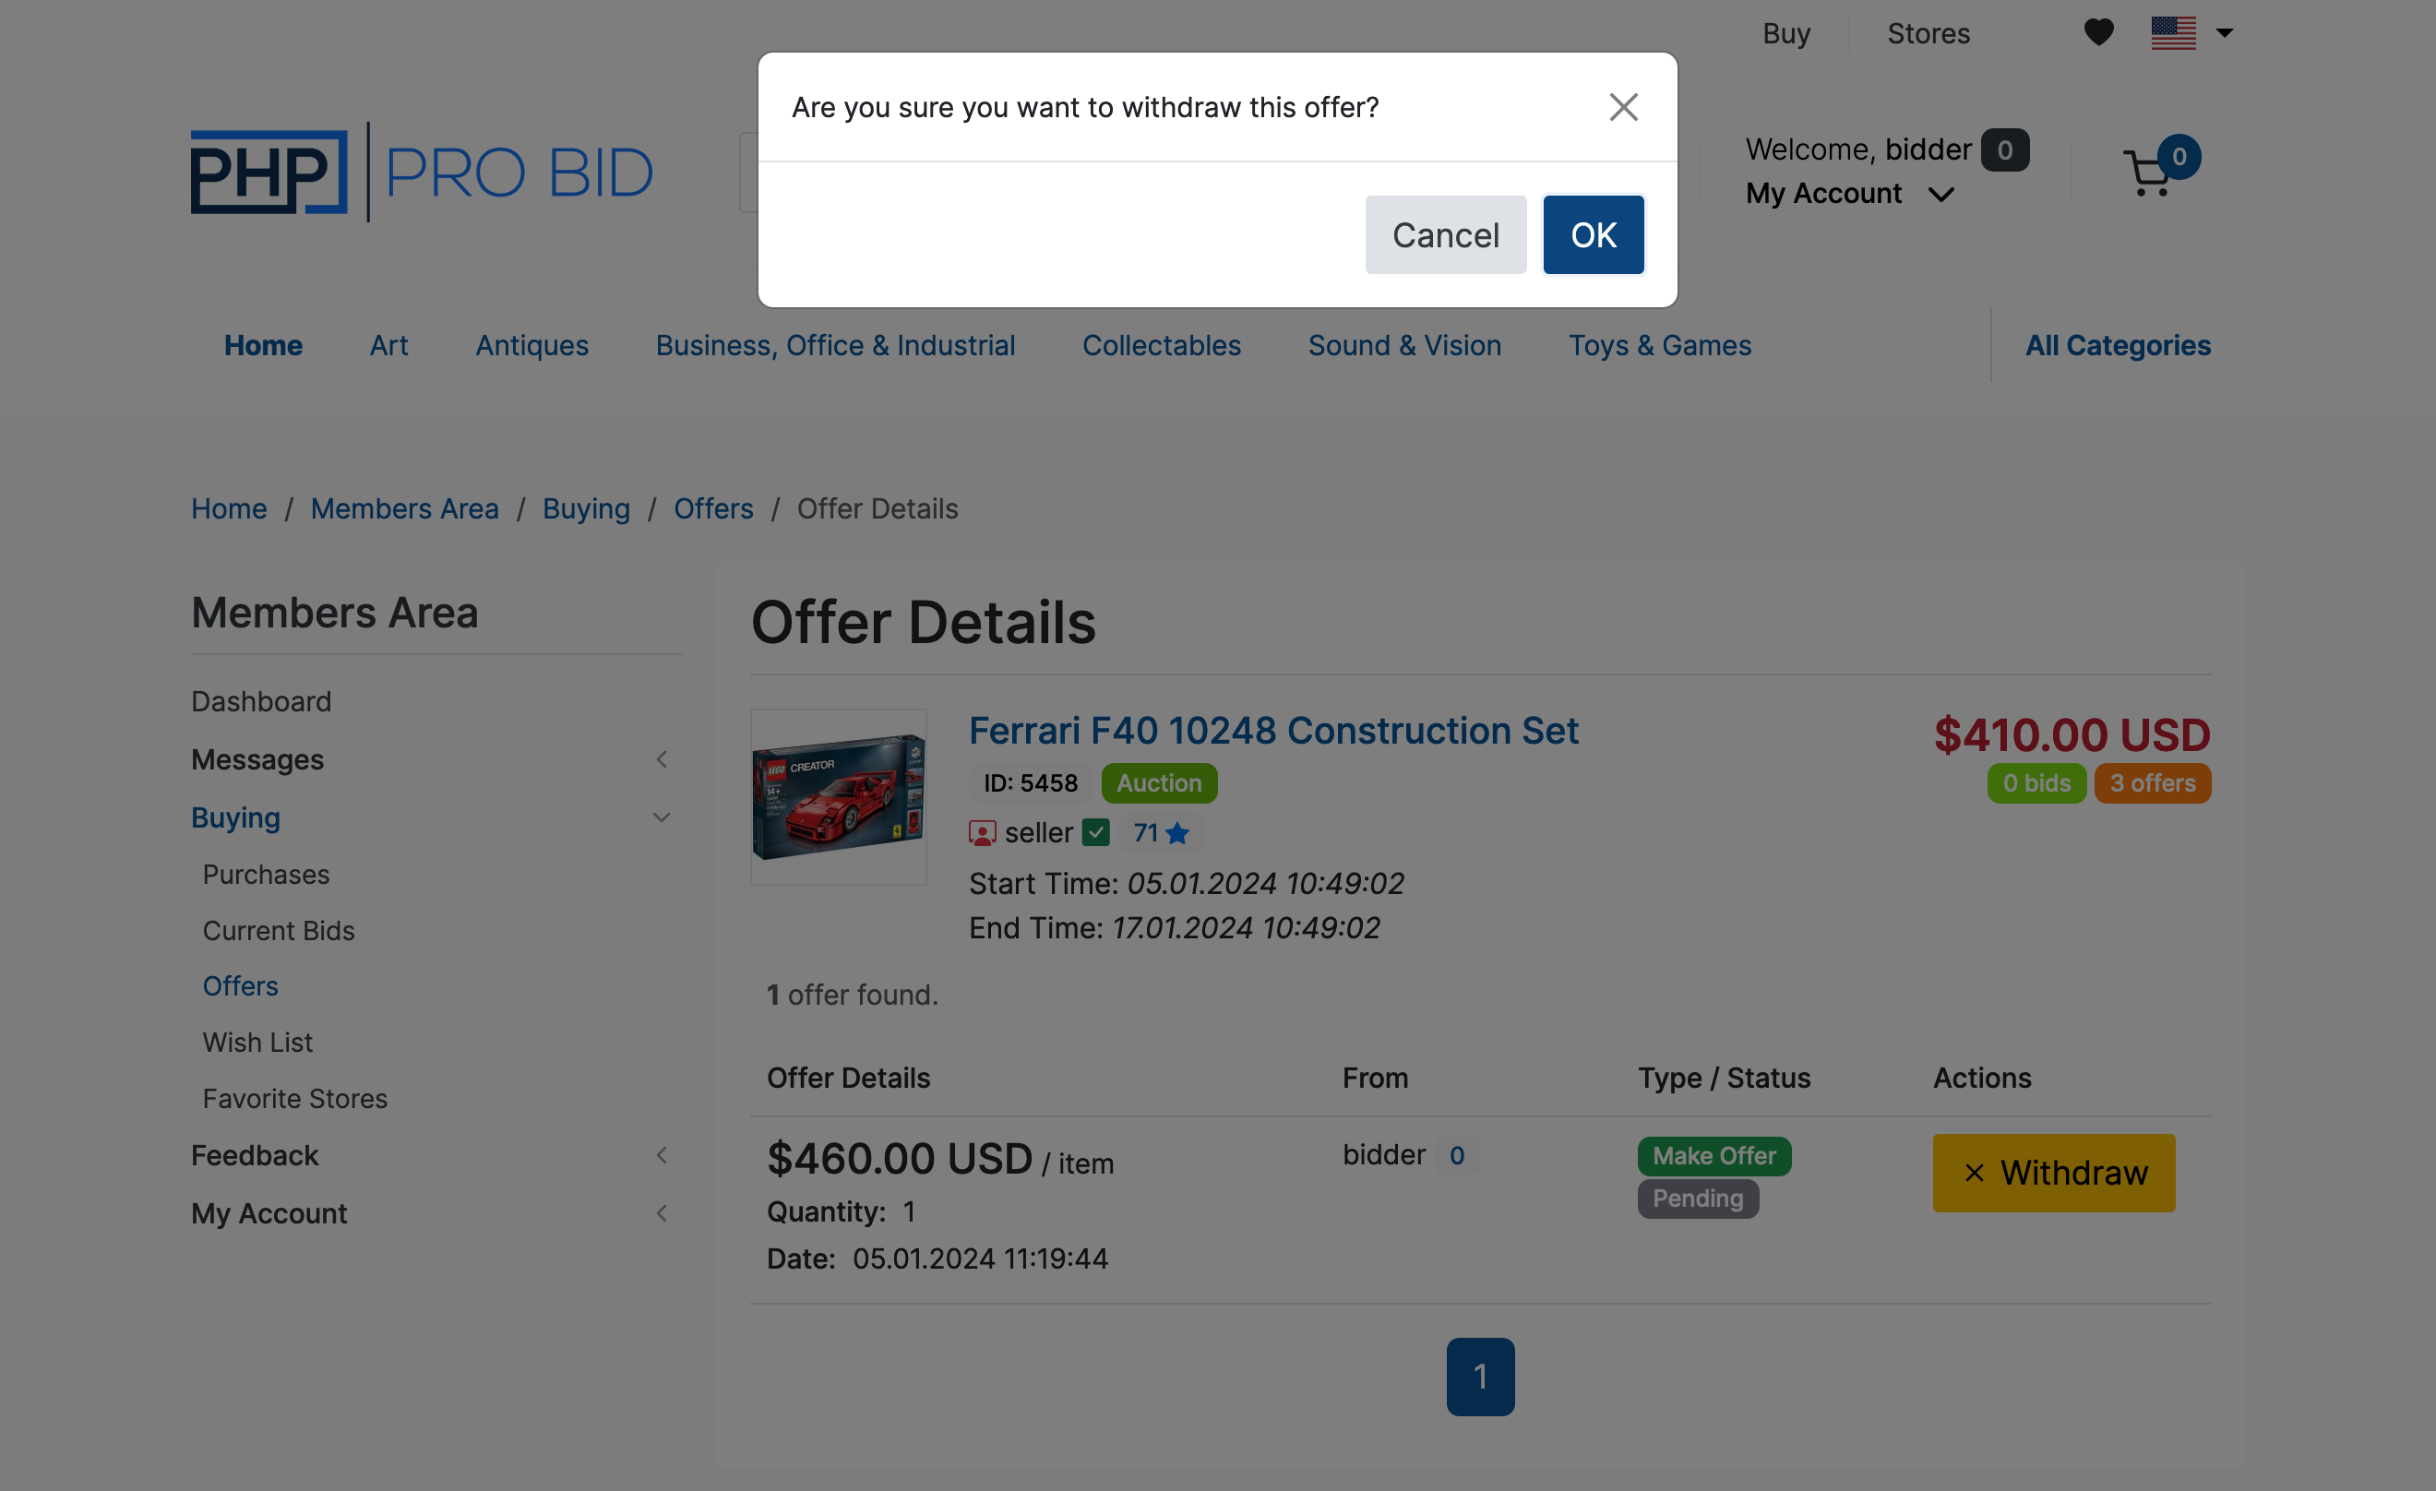Open the wish list heart icon
The image size is (2436, 1491).
(x=2098, y=32)
